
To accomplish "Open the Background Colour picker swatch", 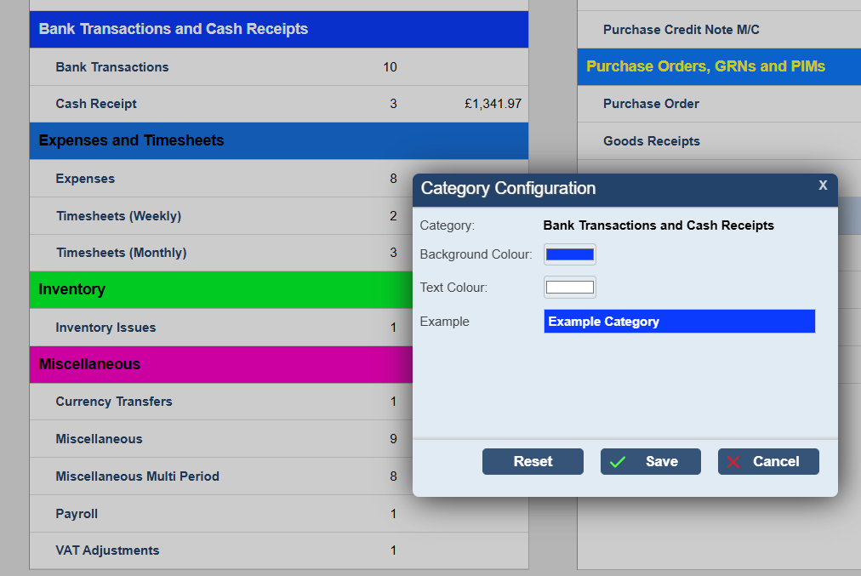I will [569, 254].
